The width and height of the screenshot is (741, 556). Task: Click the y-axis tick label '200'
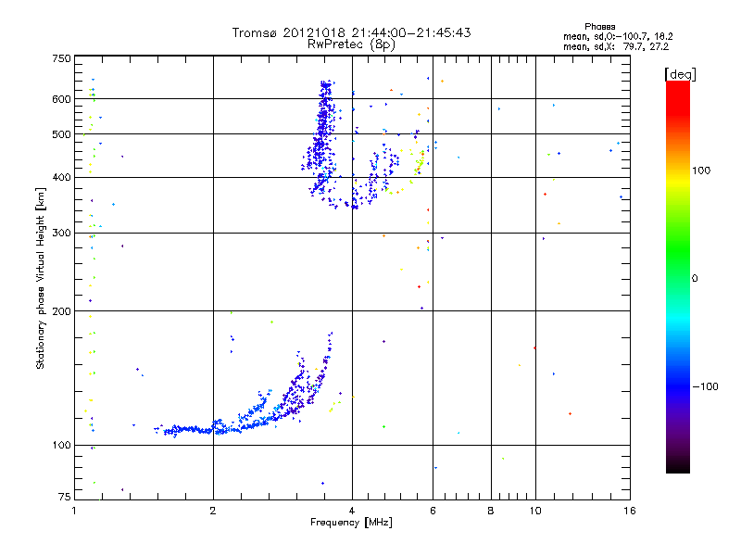tap(61, 311)
